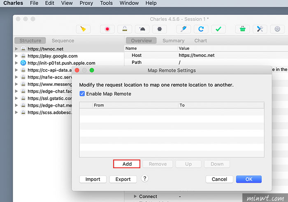
Task: Click the From column header
Action: pos(135,105)
